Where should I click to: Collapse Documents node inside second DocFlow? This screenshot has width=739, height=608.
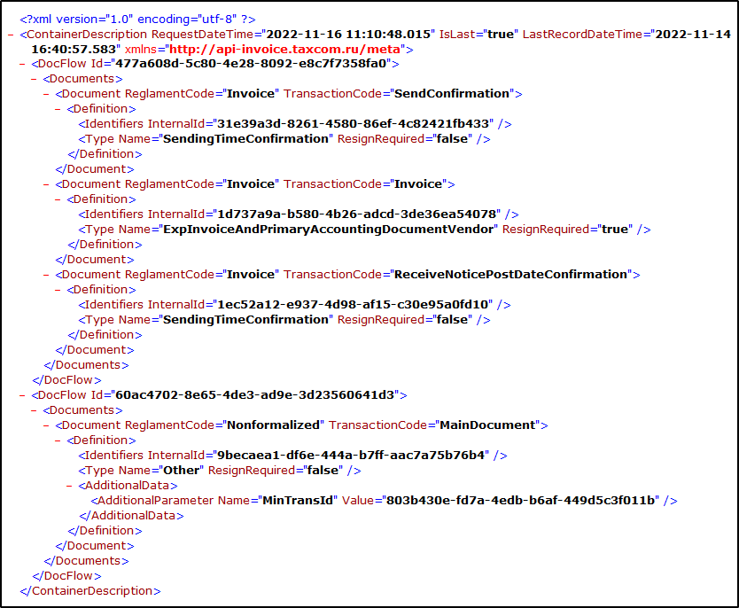(x=34, y=410)
